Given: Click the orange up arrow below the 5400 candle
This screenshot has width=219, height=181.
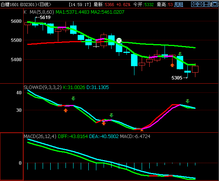Looking at the screenshot, I should (x=173, y=65).
